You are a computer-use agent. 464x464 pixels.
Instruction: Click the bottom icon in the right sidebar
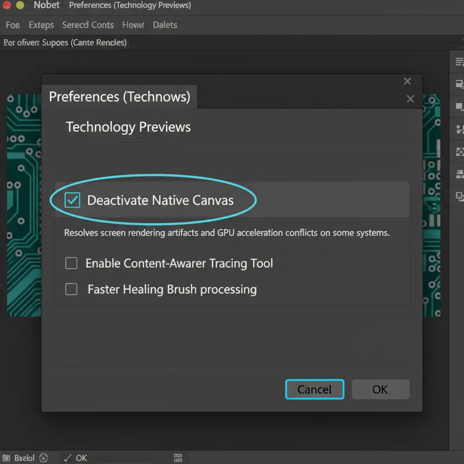459,196
